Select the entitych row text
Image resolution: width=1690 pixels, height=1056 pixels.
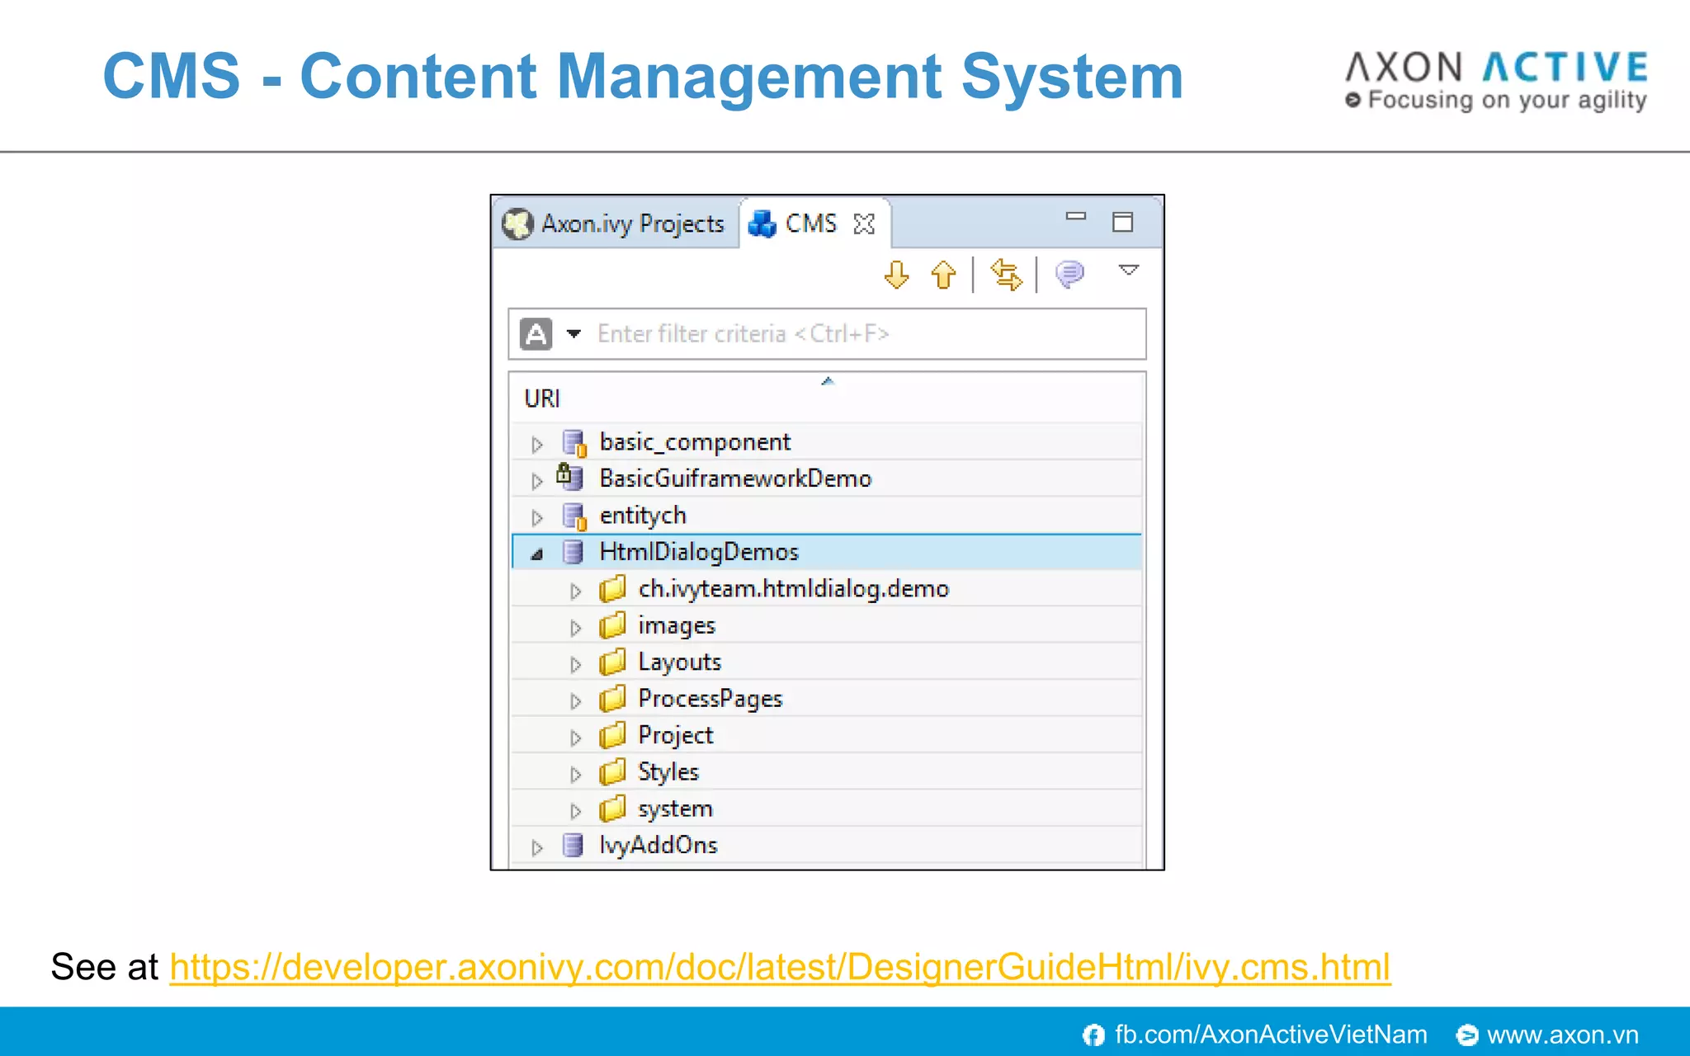[x=643, y=516]
